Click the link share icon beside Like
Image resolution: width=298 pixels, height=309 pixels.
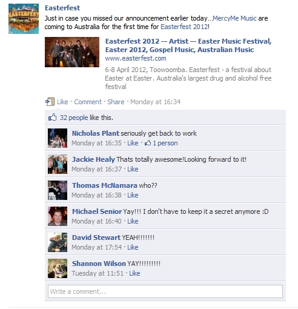[50, 102]
